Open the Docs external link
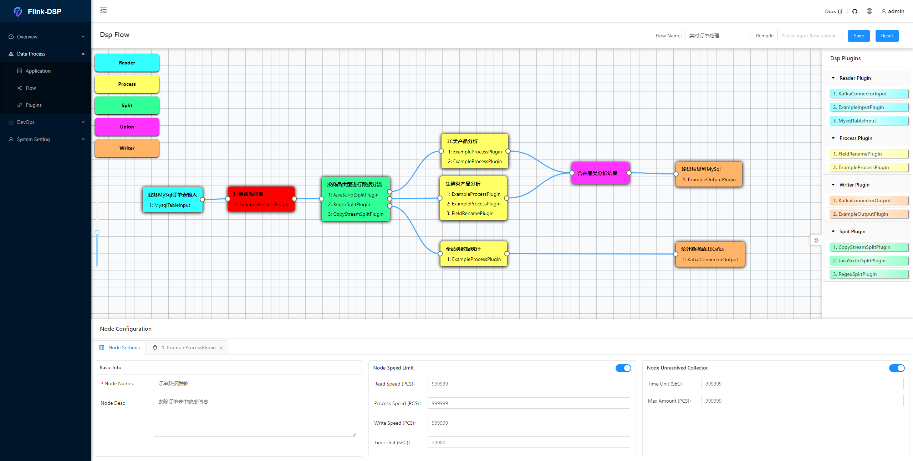This screenshot has width=913, height=461. point(833,11)
